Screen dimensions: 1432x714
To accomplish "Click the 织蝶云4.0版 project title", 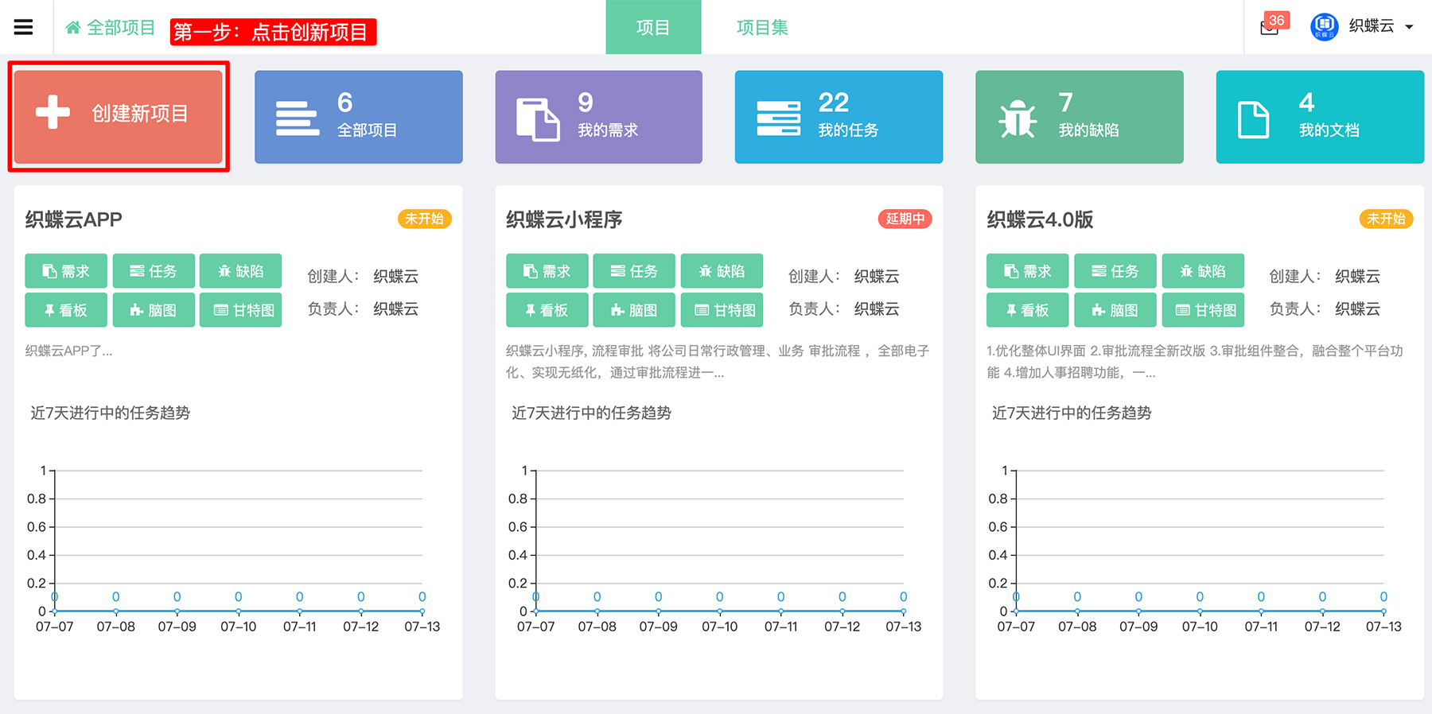I will (x=1040, y=219).
